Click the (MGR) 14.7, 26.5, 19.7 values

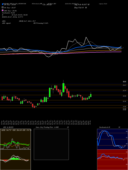click(x=27, y=21)
